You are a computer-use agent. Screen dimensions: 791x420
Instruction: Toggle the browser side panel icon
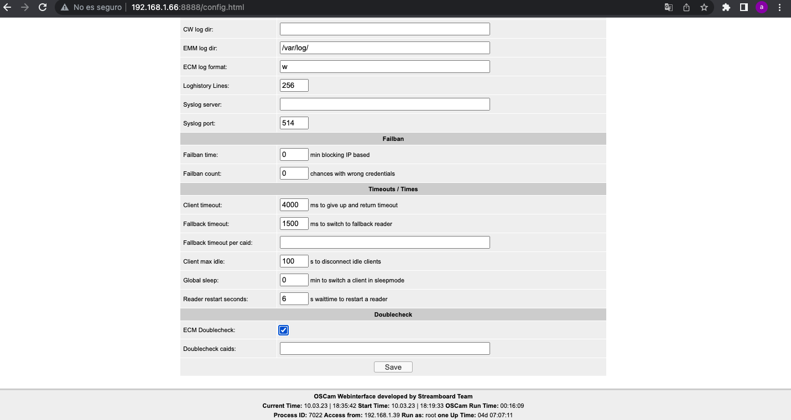744,8
